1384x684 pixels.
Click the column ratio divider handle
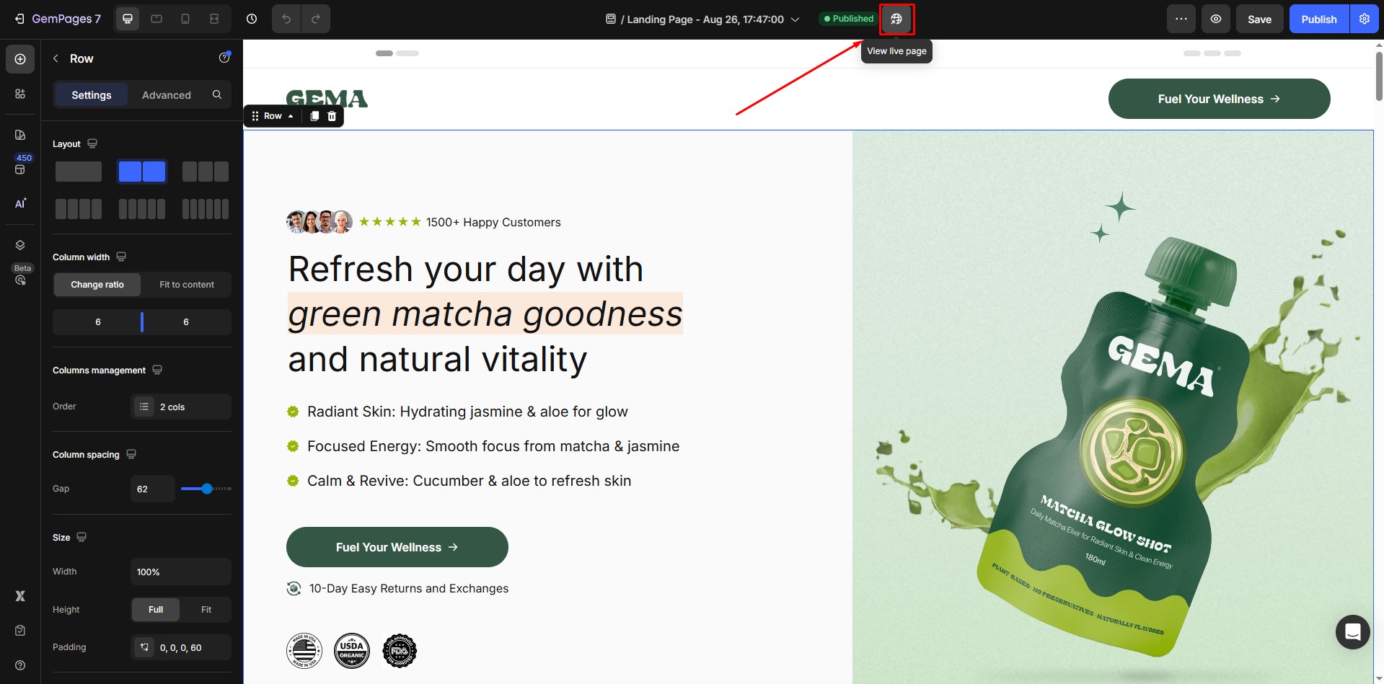click(142, 322)
